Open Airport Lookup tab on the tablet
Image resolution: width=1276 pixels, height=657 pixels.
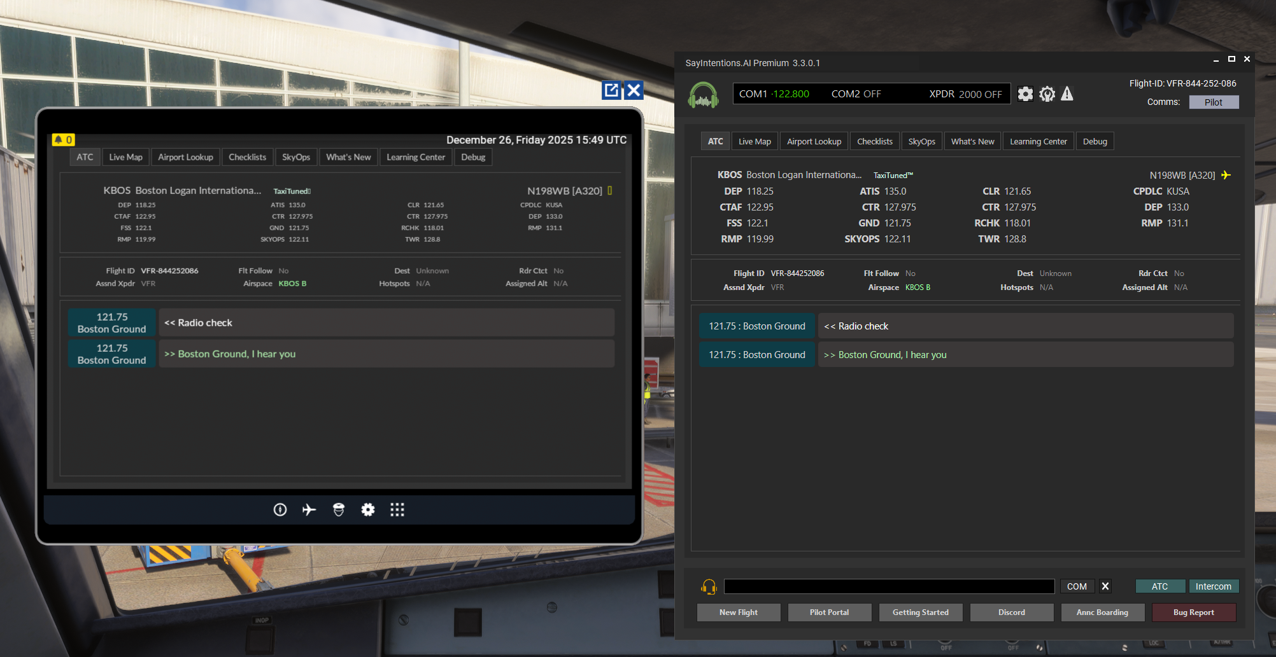pos(186,157)
